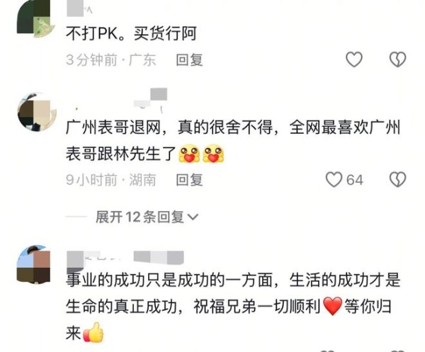
Task: Reply to the comment from 湖南
Action: (189, 180)
